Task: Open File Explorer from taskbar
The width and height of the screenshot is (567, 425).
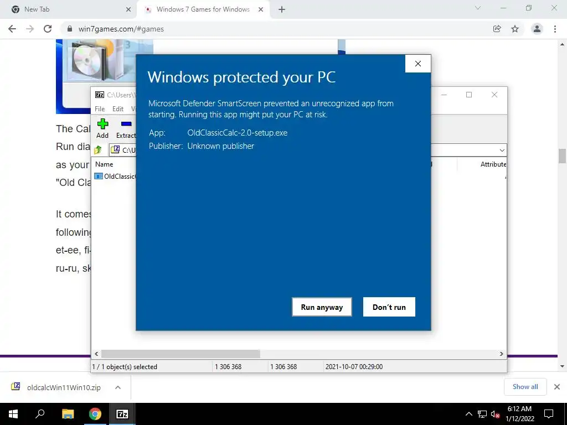Action: pyautogui.click(x=68, y=414)
